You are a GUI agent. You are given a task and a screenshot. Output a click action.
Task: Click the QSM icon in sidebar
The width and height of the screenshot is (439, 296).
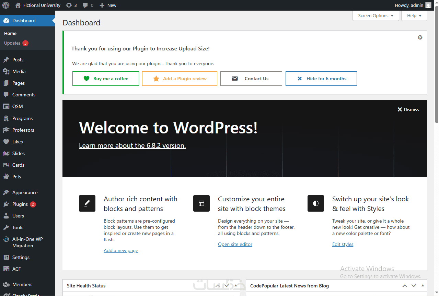click(6, 106)
